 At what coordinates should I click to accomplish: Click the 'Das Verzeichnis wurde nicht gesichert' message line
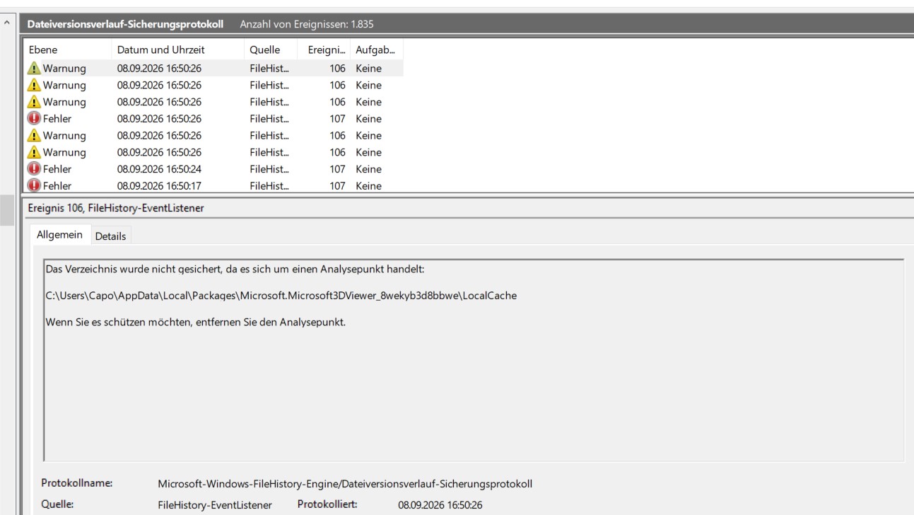tap(235, 270)
